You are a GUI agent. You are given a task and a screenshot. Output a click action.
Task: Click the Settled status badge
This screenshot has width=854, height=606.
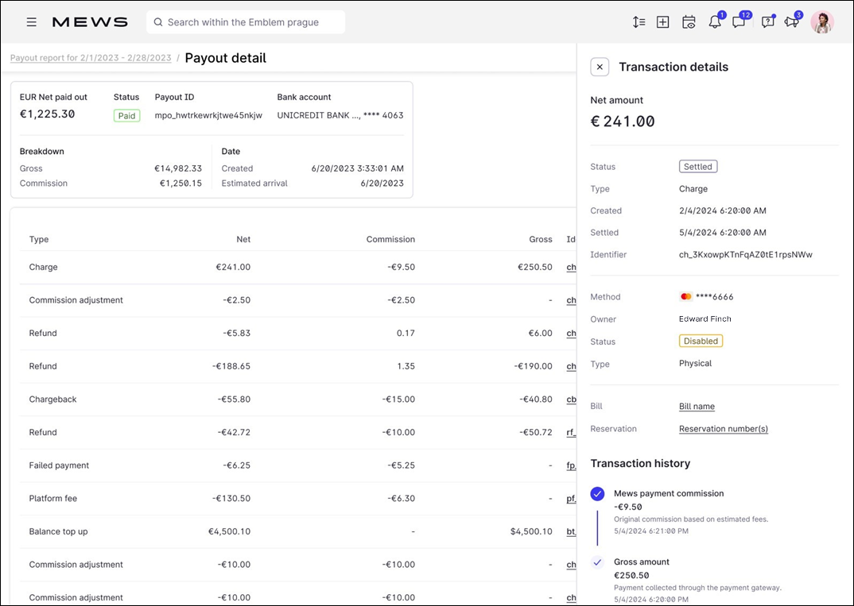click(x=697, y=167)
